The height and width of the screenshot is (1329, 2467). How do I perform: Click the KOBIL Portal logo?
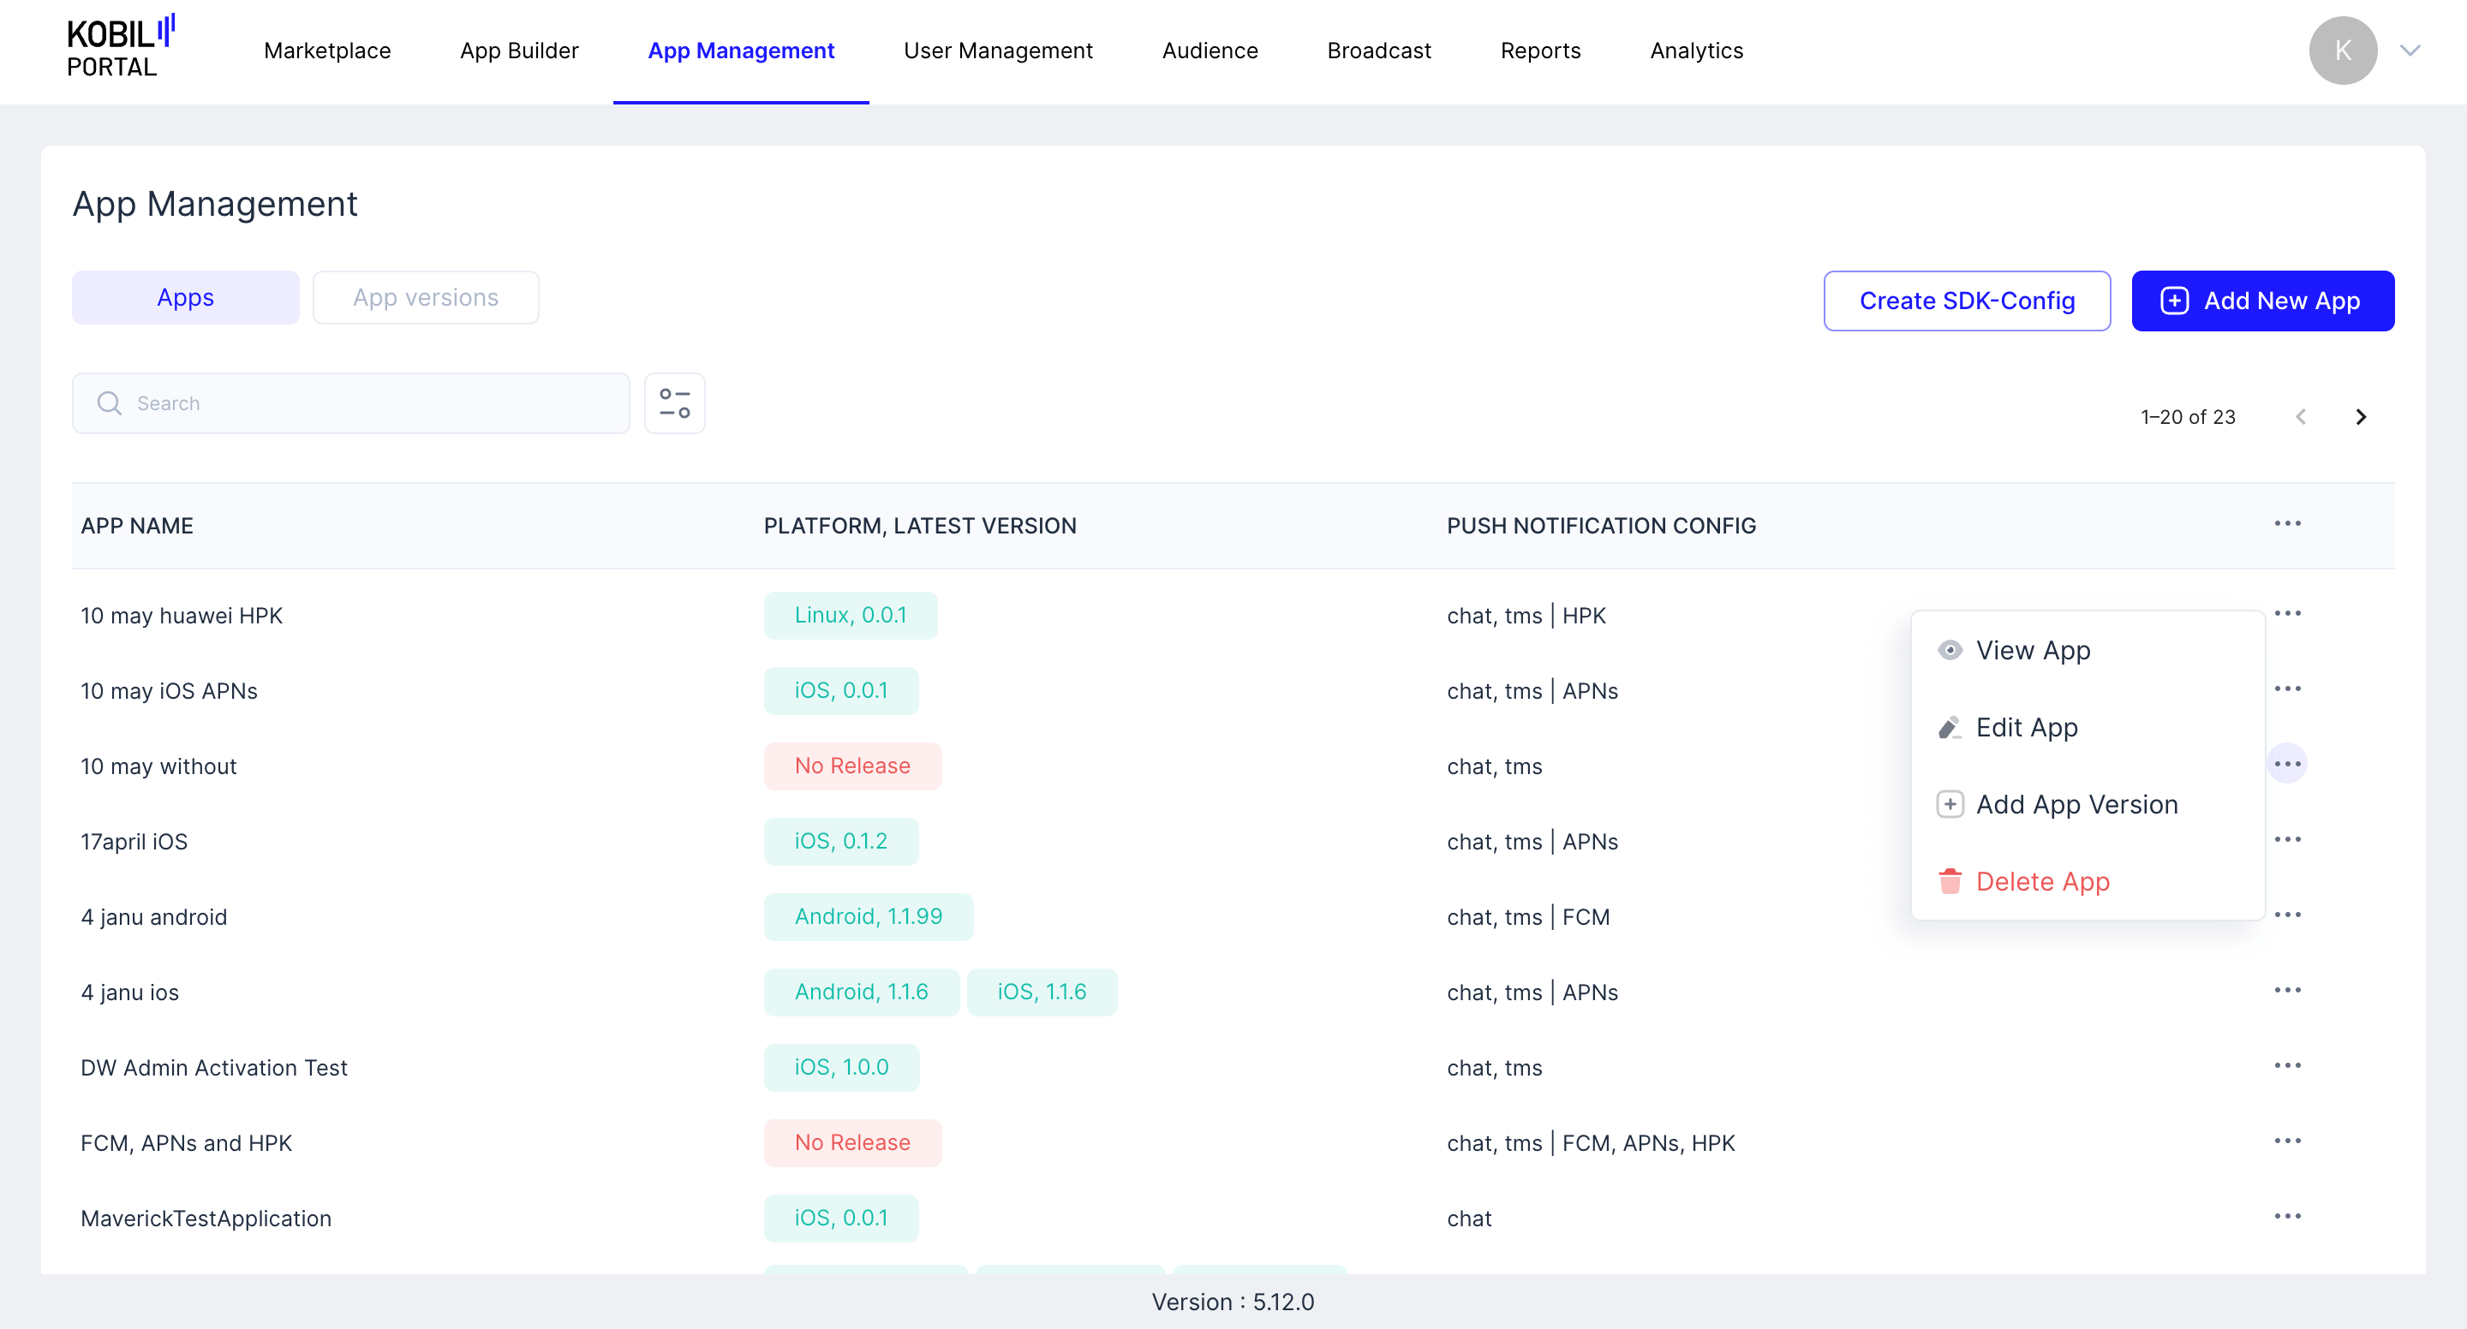tap(121, 48)
